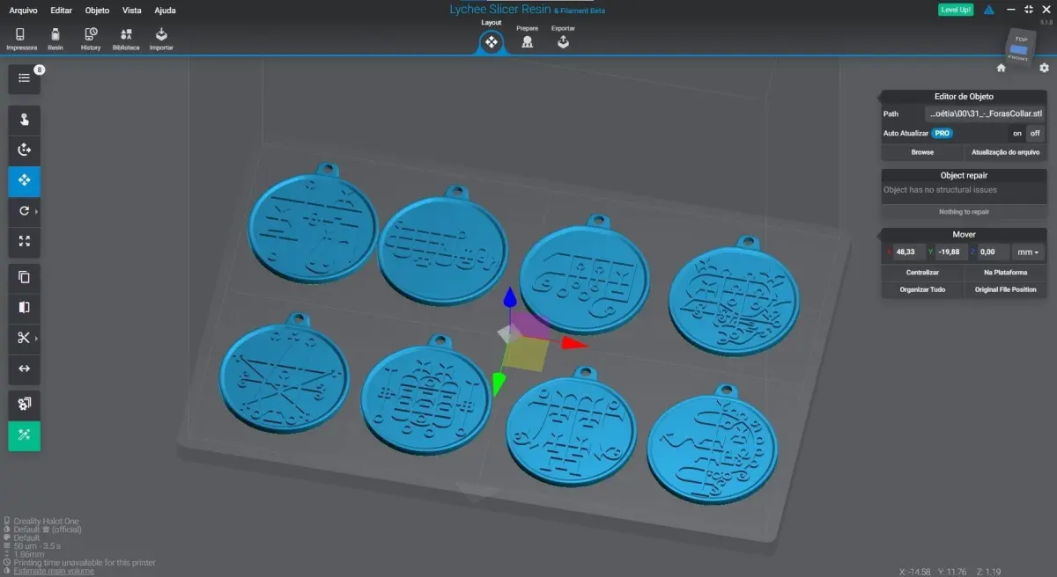Choose the orient-on-face rotation tool
The width and height of the screenshot is (1057, 577).
pos(24,150)
